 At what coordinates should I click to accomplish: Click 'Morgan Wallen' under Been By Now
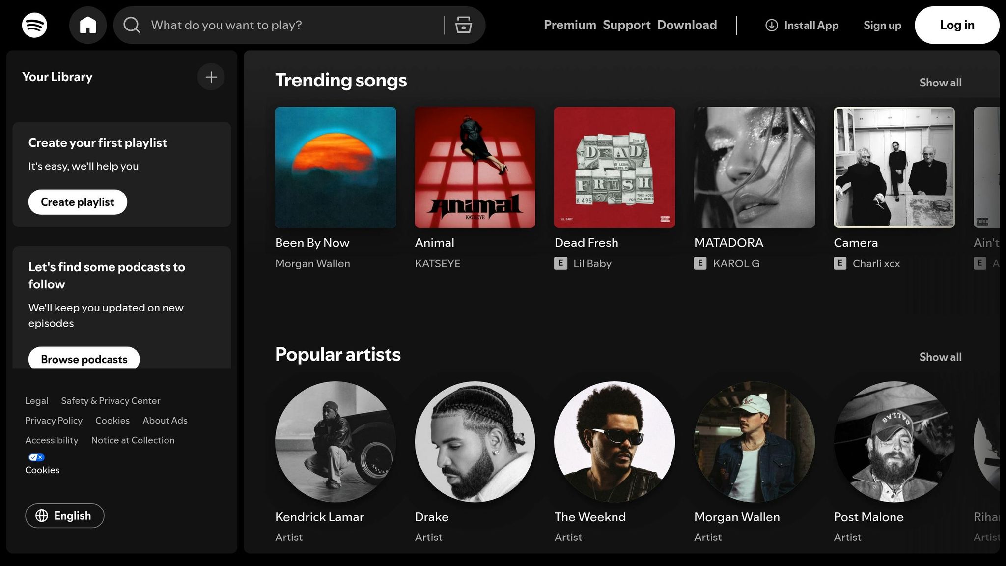click(313, 264)
